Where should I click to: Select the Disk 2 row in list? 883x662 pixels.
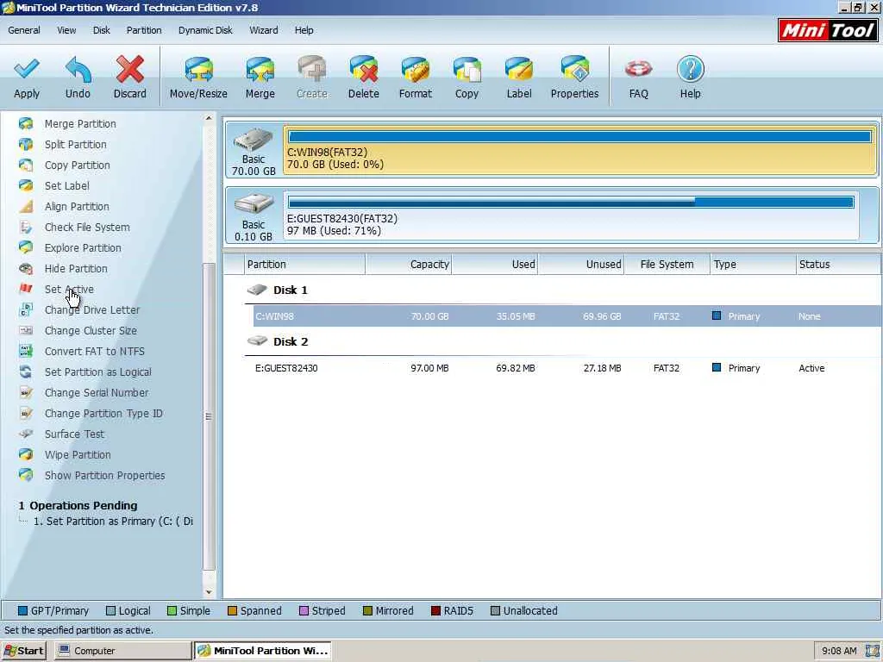click(562, 341)
